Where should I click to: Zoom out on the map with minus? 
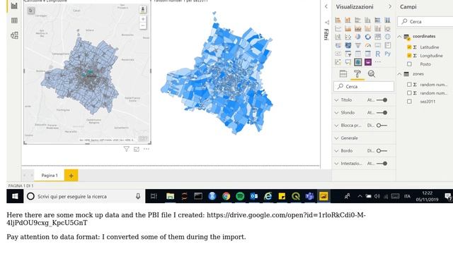coord(143,25)
